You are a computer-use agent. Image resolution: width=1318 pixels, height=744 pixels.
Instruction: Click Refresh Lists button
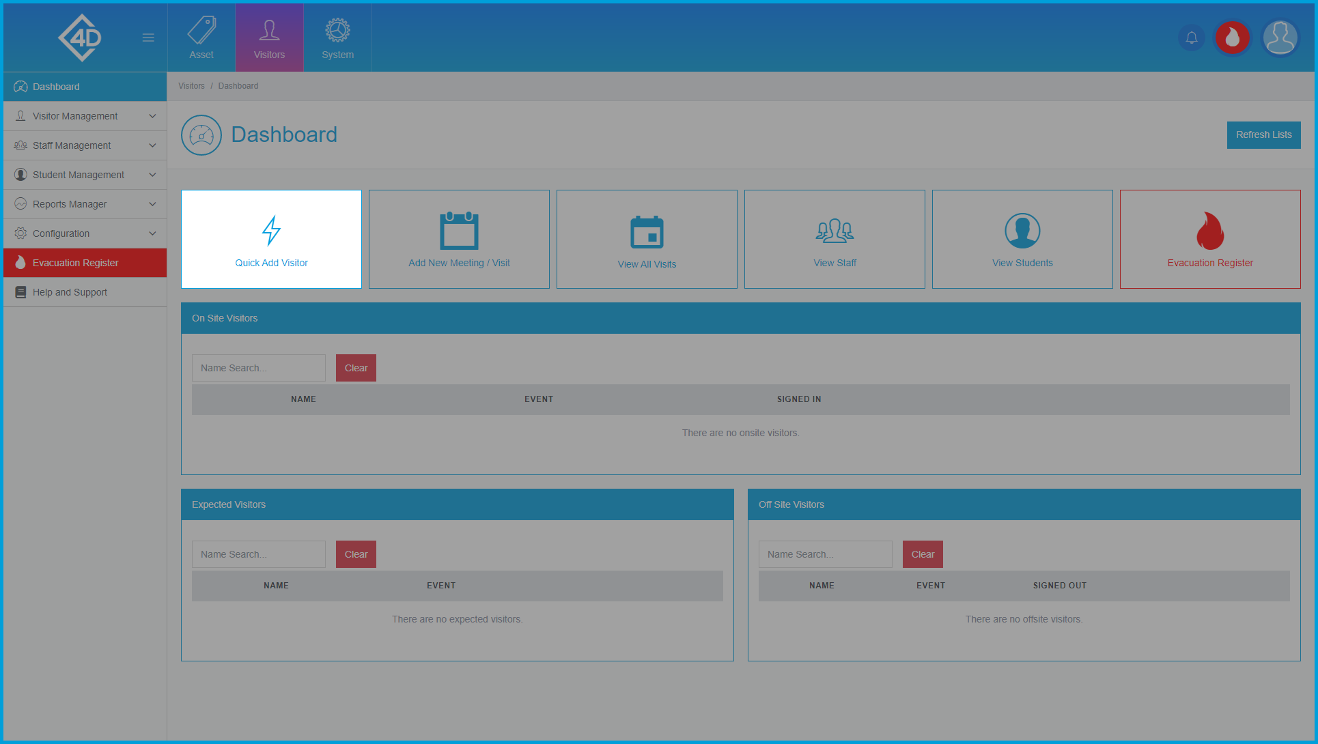[1263, 135]
